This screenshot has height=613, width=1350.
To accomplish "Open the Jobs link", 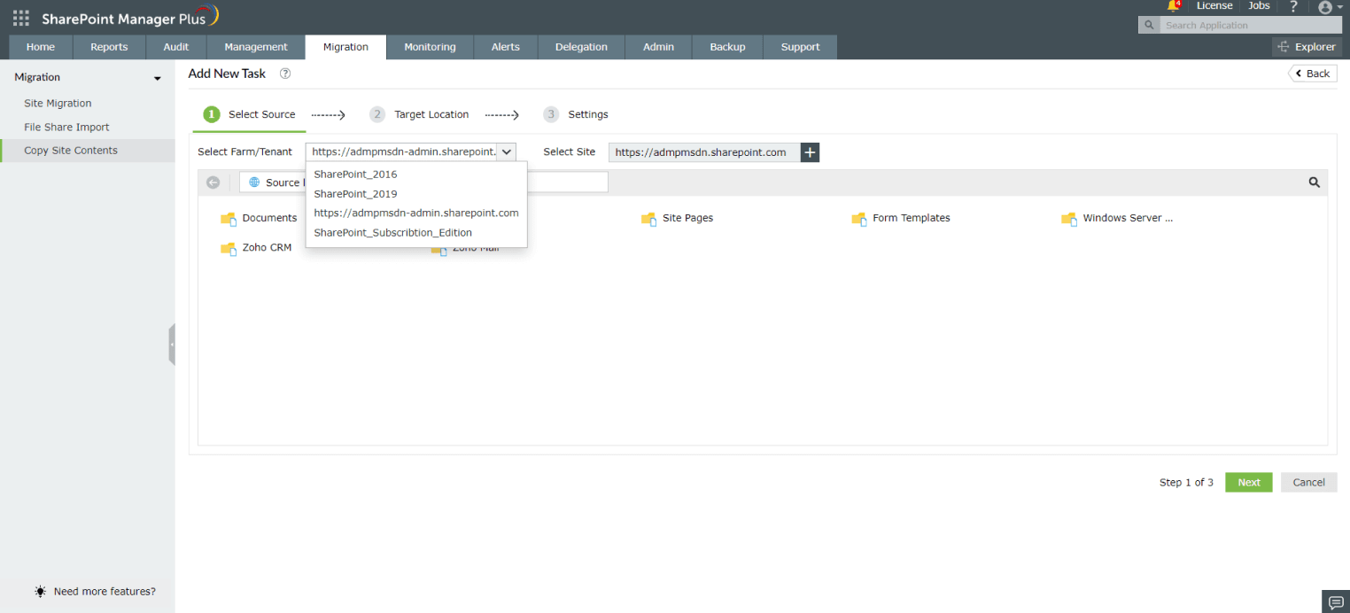I will [1259, 6].
